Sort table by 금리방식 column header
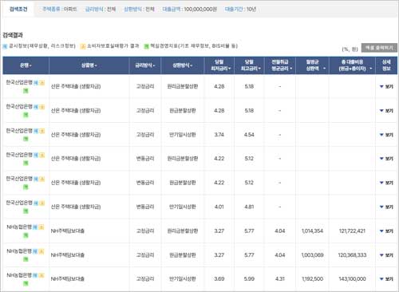 (x=145, y=65)
